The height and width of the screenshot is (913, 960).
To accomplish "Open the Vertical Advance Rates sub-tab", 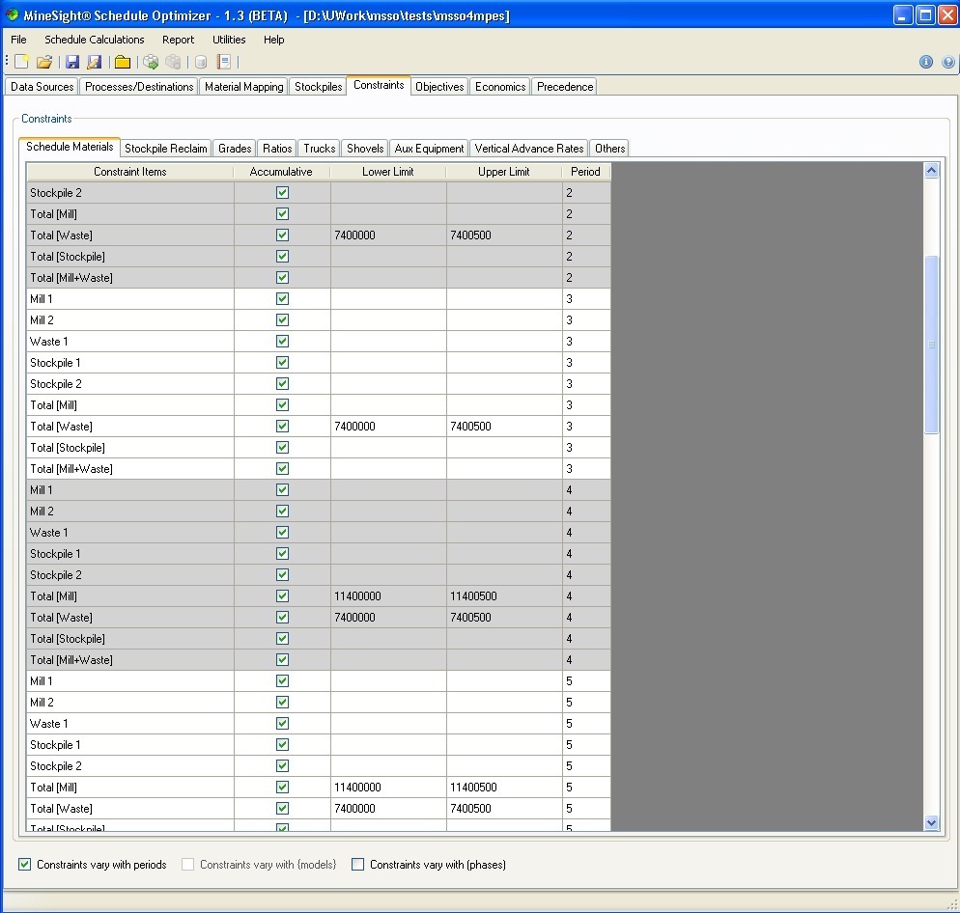I will (x=529, y=148).
